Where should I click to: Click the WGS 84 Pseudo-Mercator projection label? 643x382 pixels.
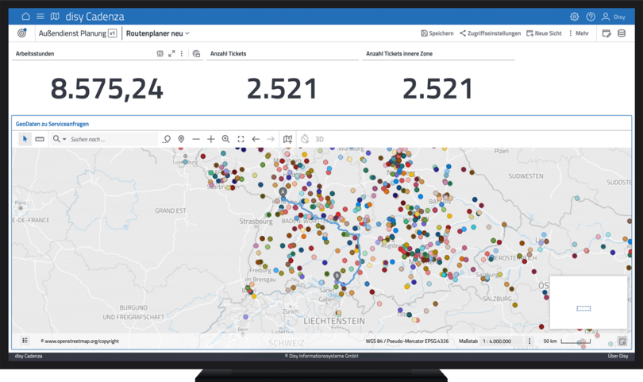point(406,341)
